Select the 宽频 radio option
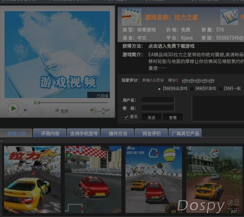The width and height of the screenshot is (244, 217). pyautogui.click(x=57, y=111)
